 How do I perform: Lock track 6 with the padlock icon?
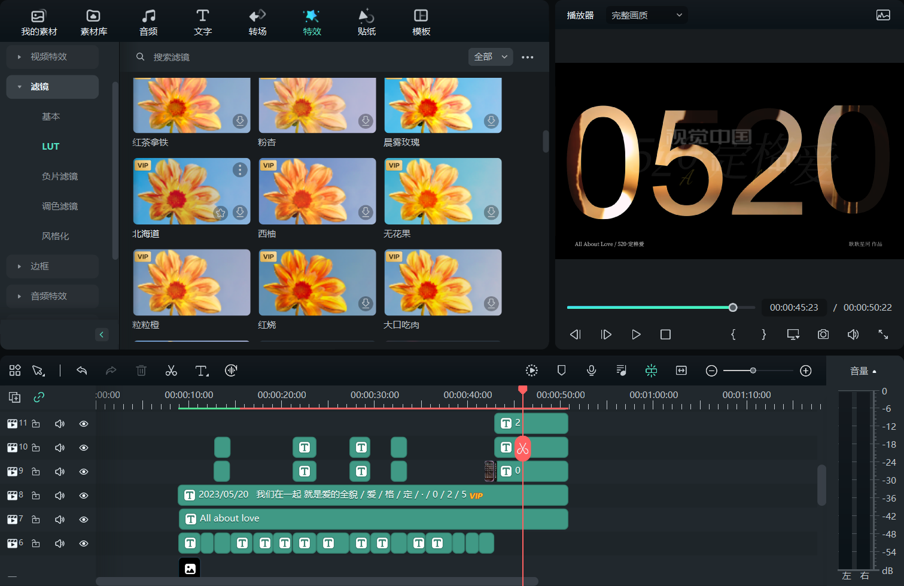36,544
